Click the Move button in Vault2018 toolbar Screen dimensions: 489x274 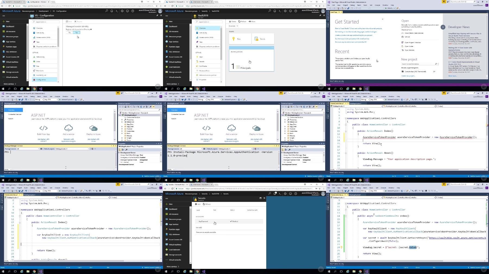[x=252, y=21]
